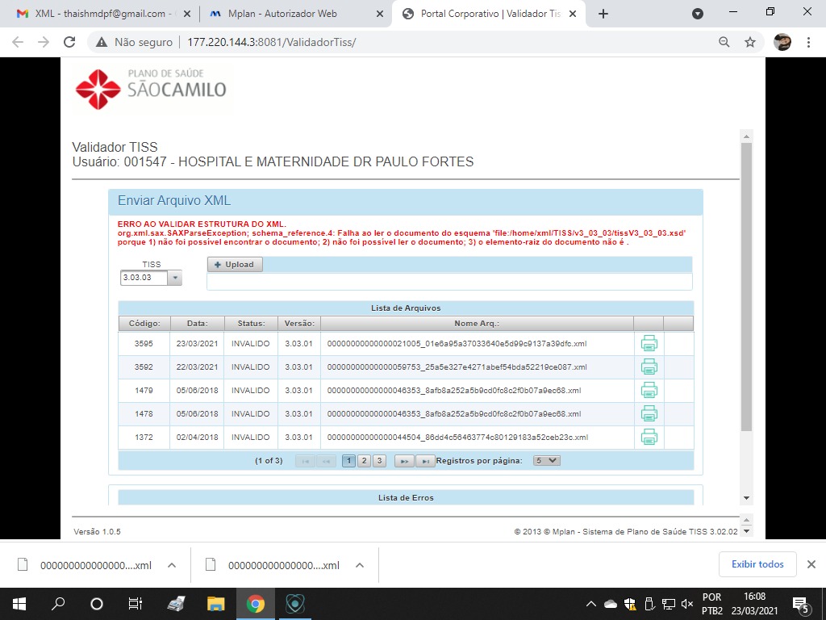Open zoom magnifier icon in address bar
The image size is (826, 620).
coord(724,42)
